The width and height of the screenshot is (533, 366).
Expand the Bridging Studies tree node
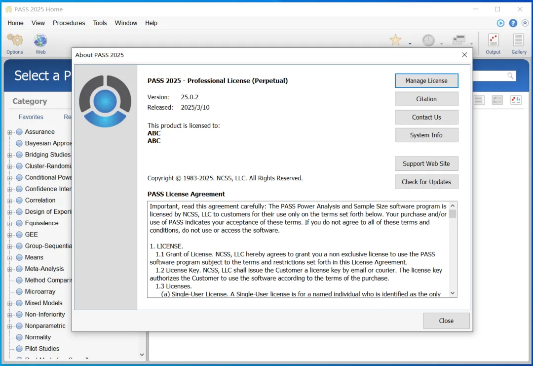tap(10, 155)
